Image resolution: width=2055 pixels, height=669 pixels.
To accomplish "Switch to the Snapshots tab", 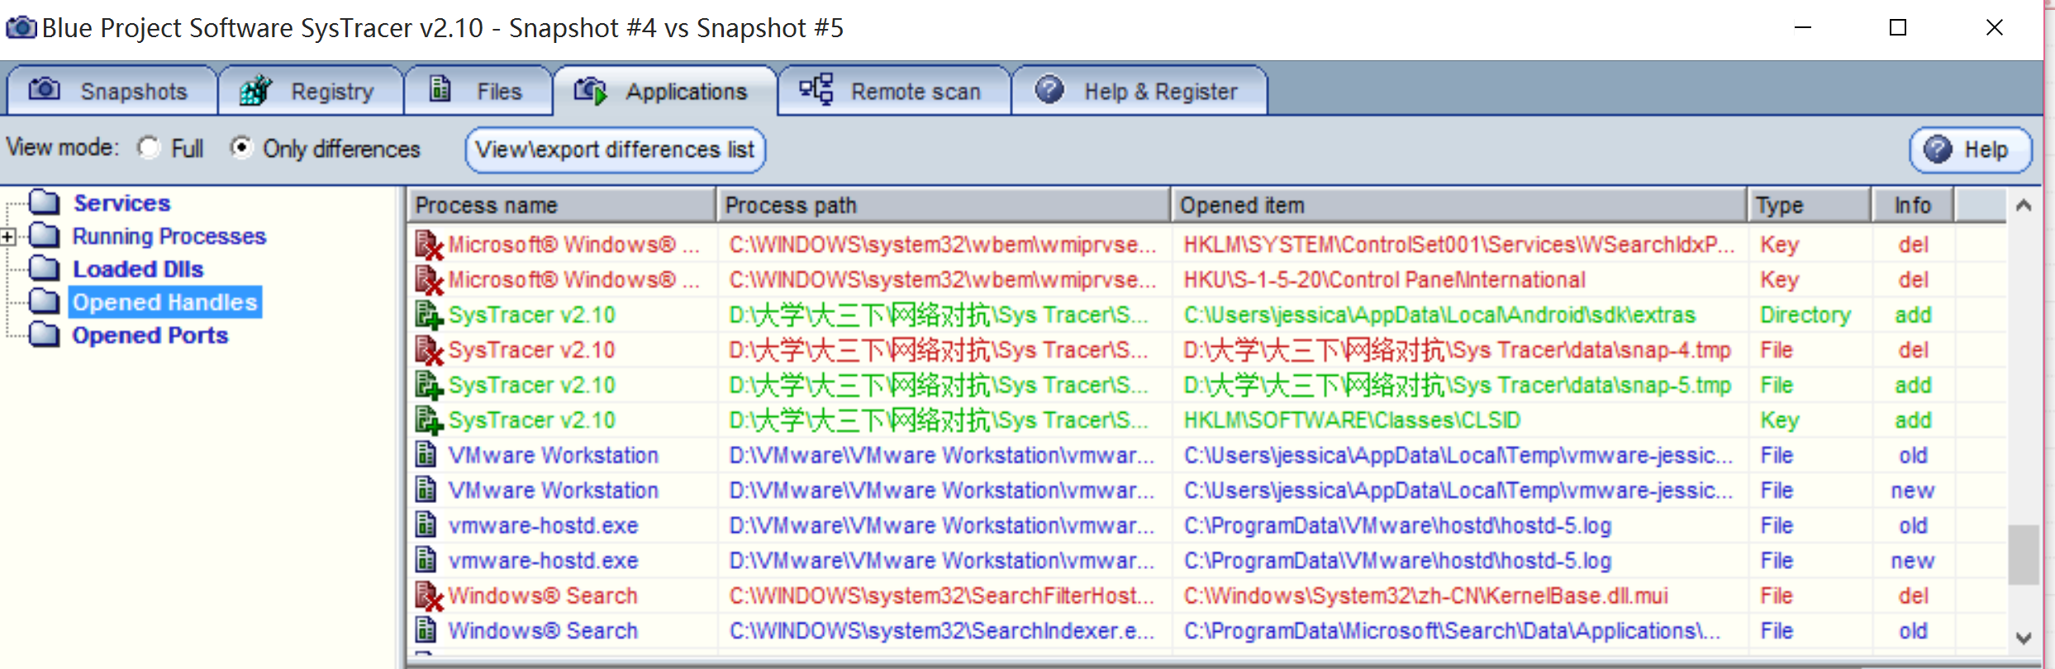I will 112,90.
